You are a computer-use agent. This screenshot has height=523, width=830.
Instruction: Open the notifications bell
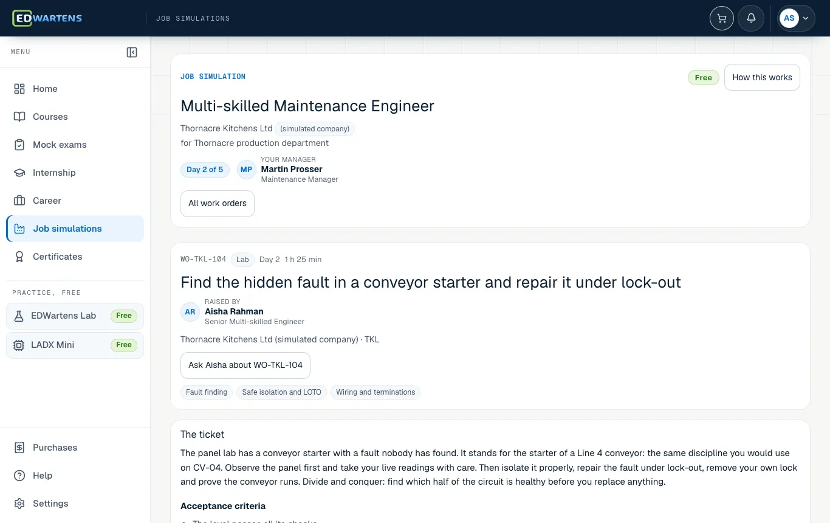pos(751,18)
